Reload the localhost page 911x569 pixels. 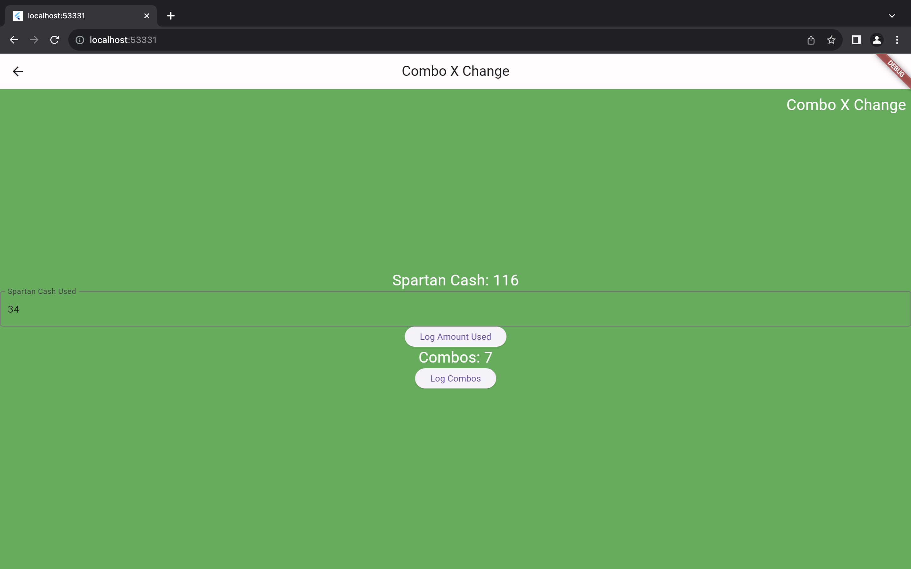pyautogui.click(x=55, y=40)
